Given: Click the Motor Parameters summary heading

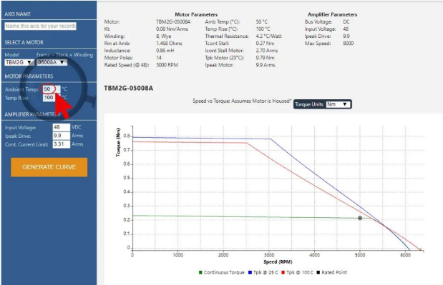Looking at the screenshot, I should [196, 14].
